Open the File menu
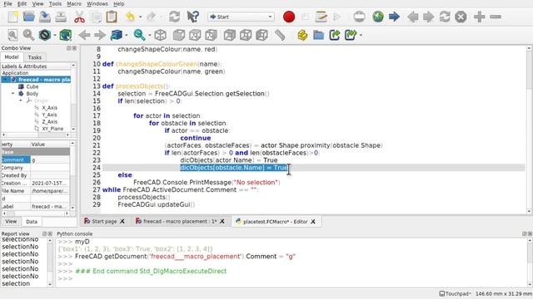This screenshot has height=299, width=533. click(x=7, y=3)
